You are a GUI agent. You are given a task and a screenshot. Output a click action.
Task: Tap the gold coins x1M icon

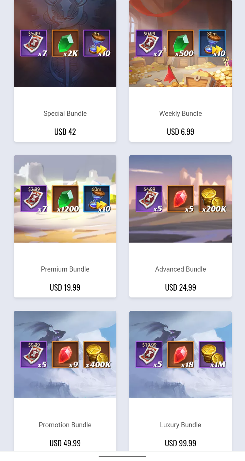point(212,354)
